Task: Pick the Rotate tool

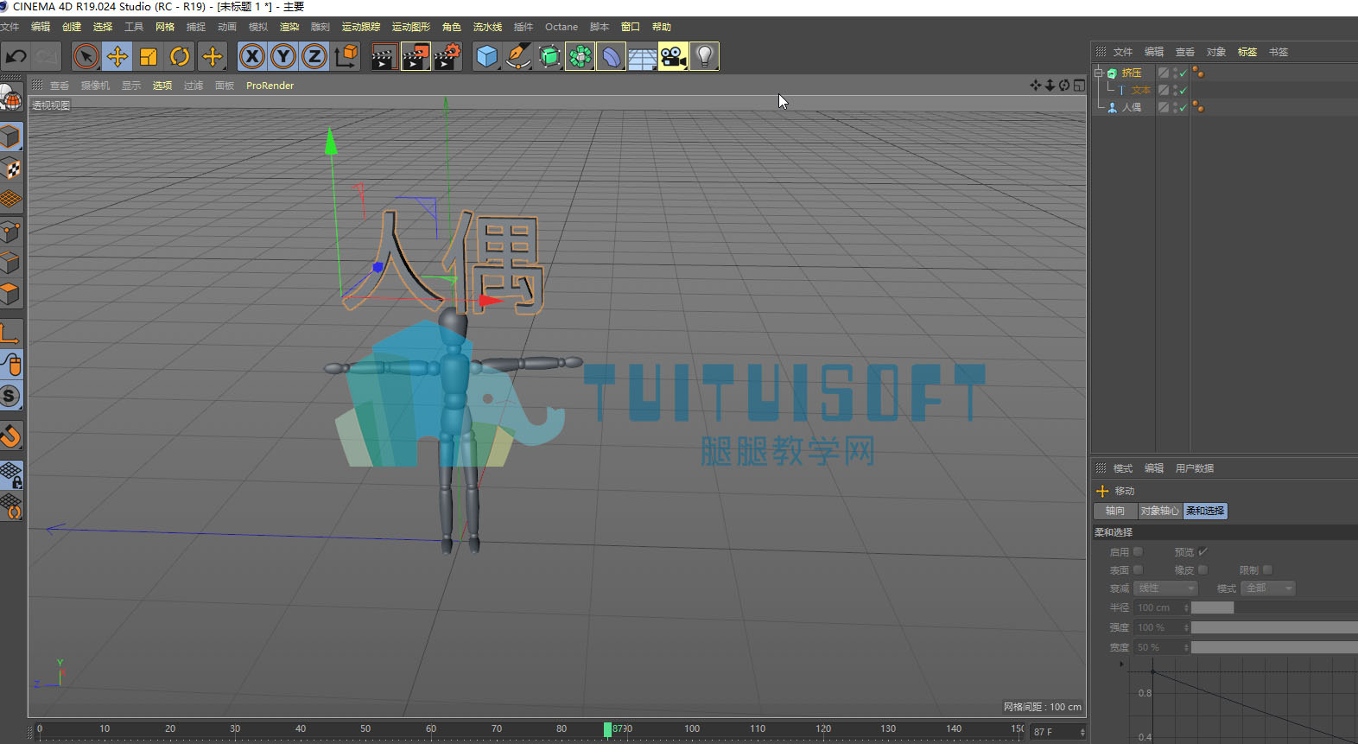Action: click(x=180, y=57)
